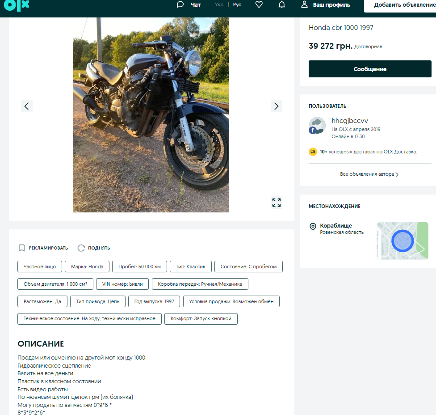
Task: Show next photo with right arrow
Action: coord(276,106)
